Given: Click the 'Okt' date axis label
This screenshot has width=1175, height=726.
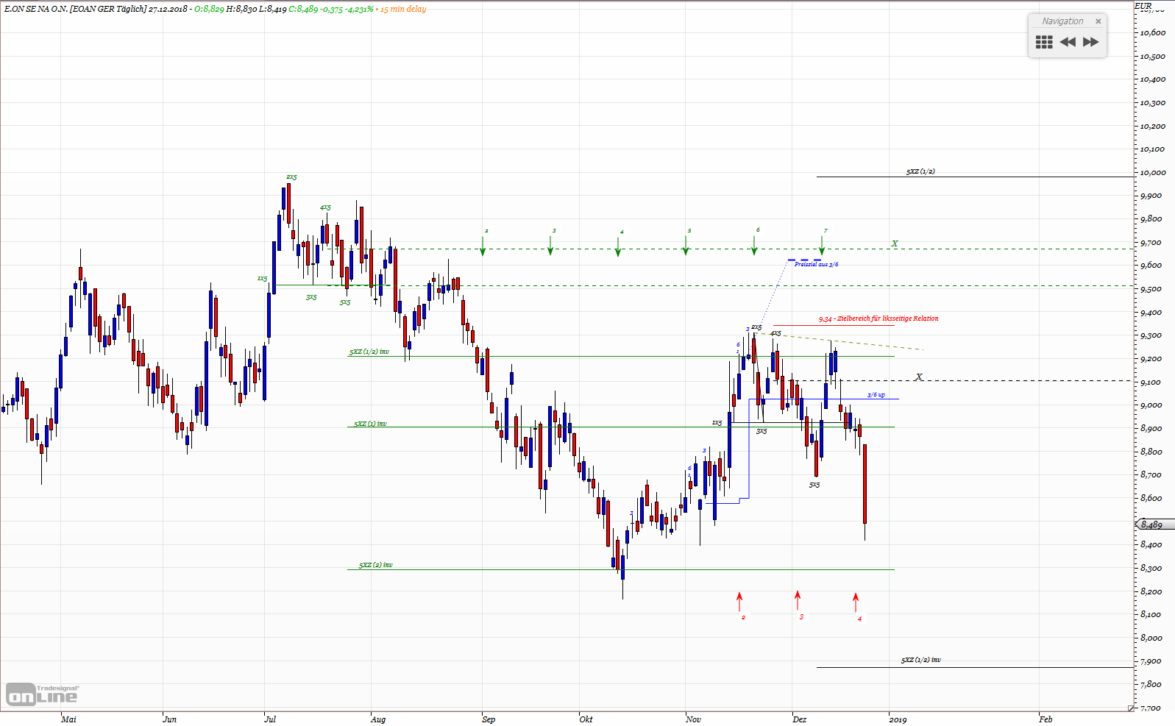Looking at the screenshot, I should (586, 719).
